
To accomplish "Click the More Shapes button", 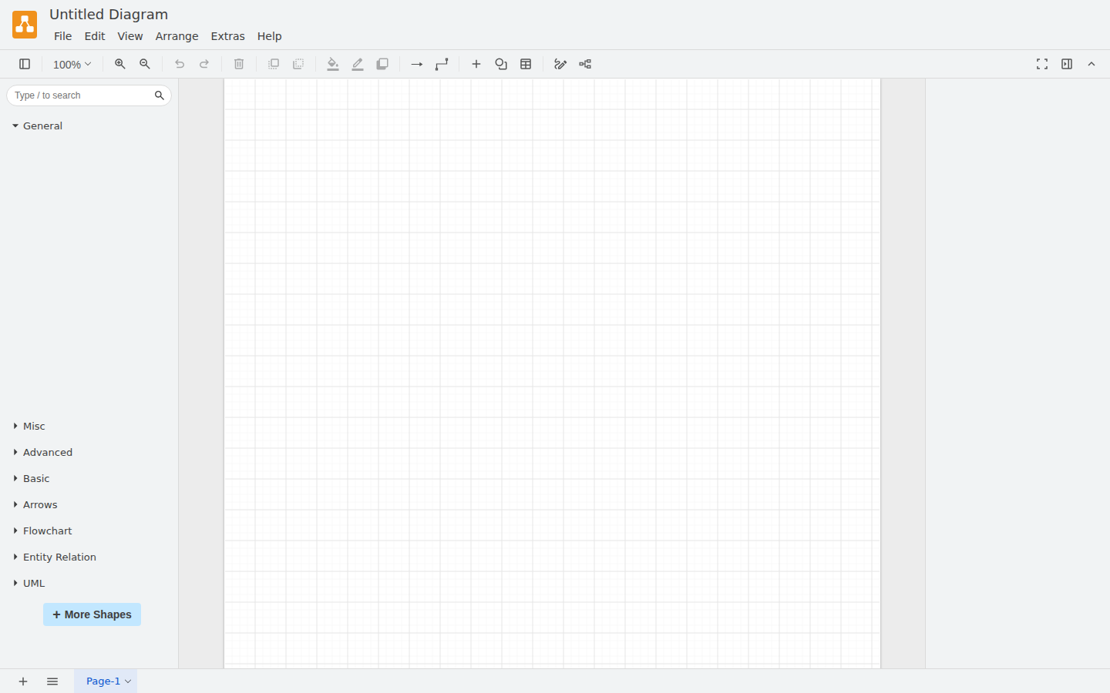I will [x=92, y=614].
